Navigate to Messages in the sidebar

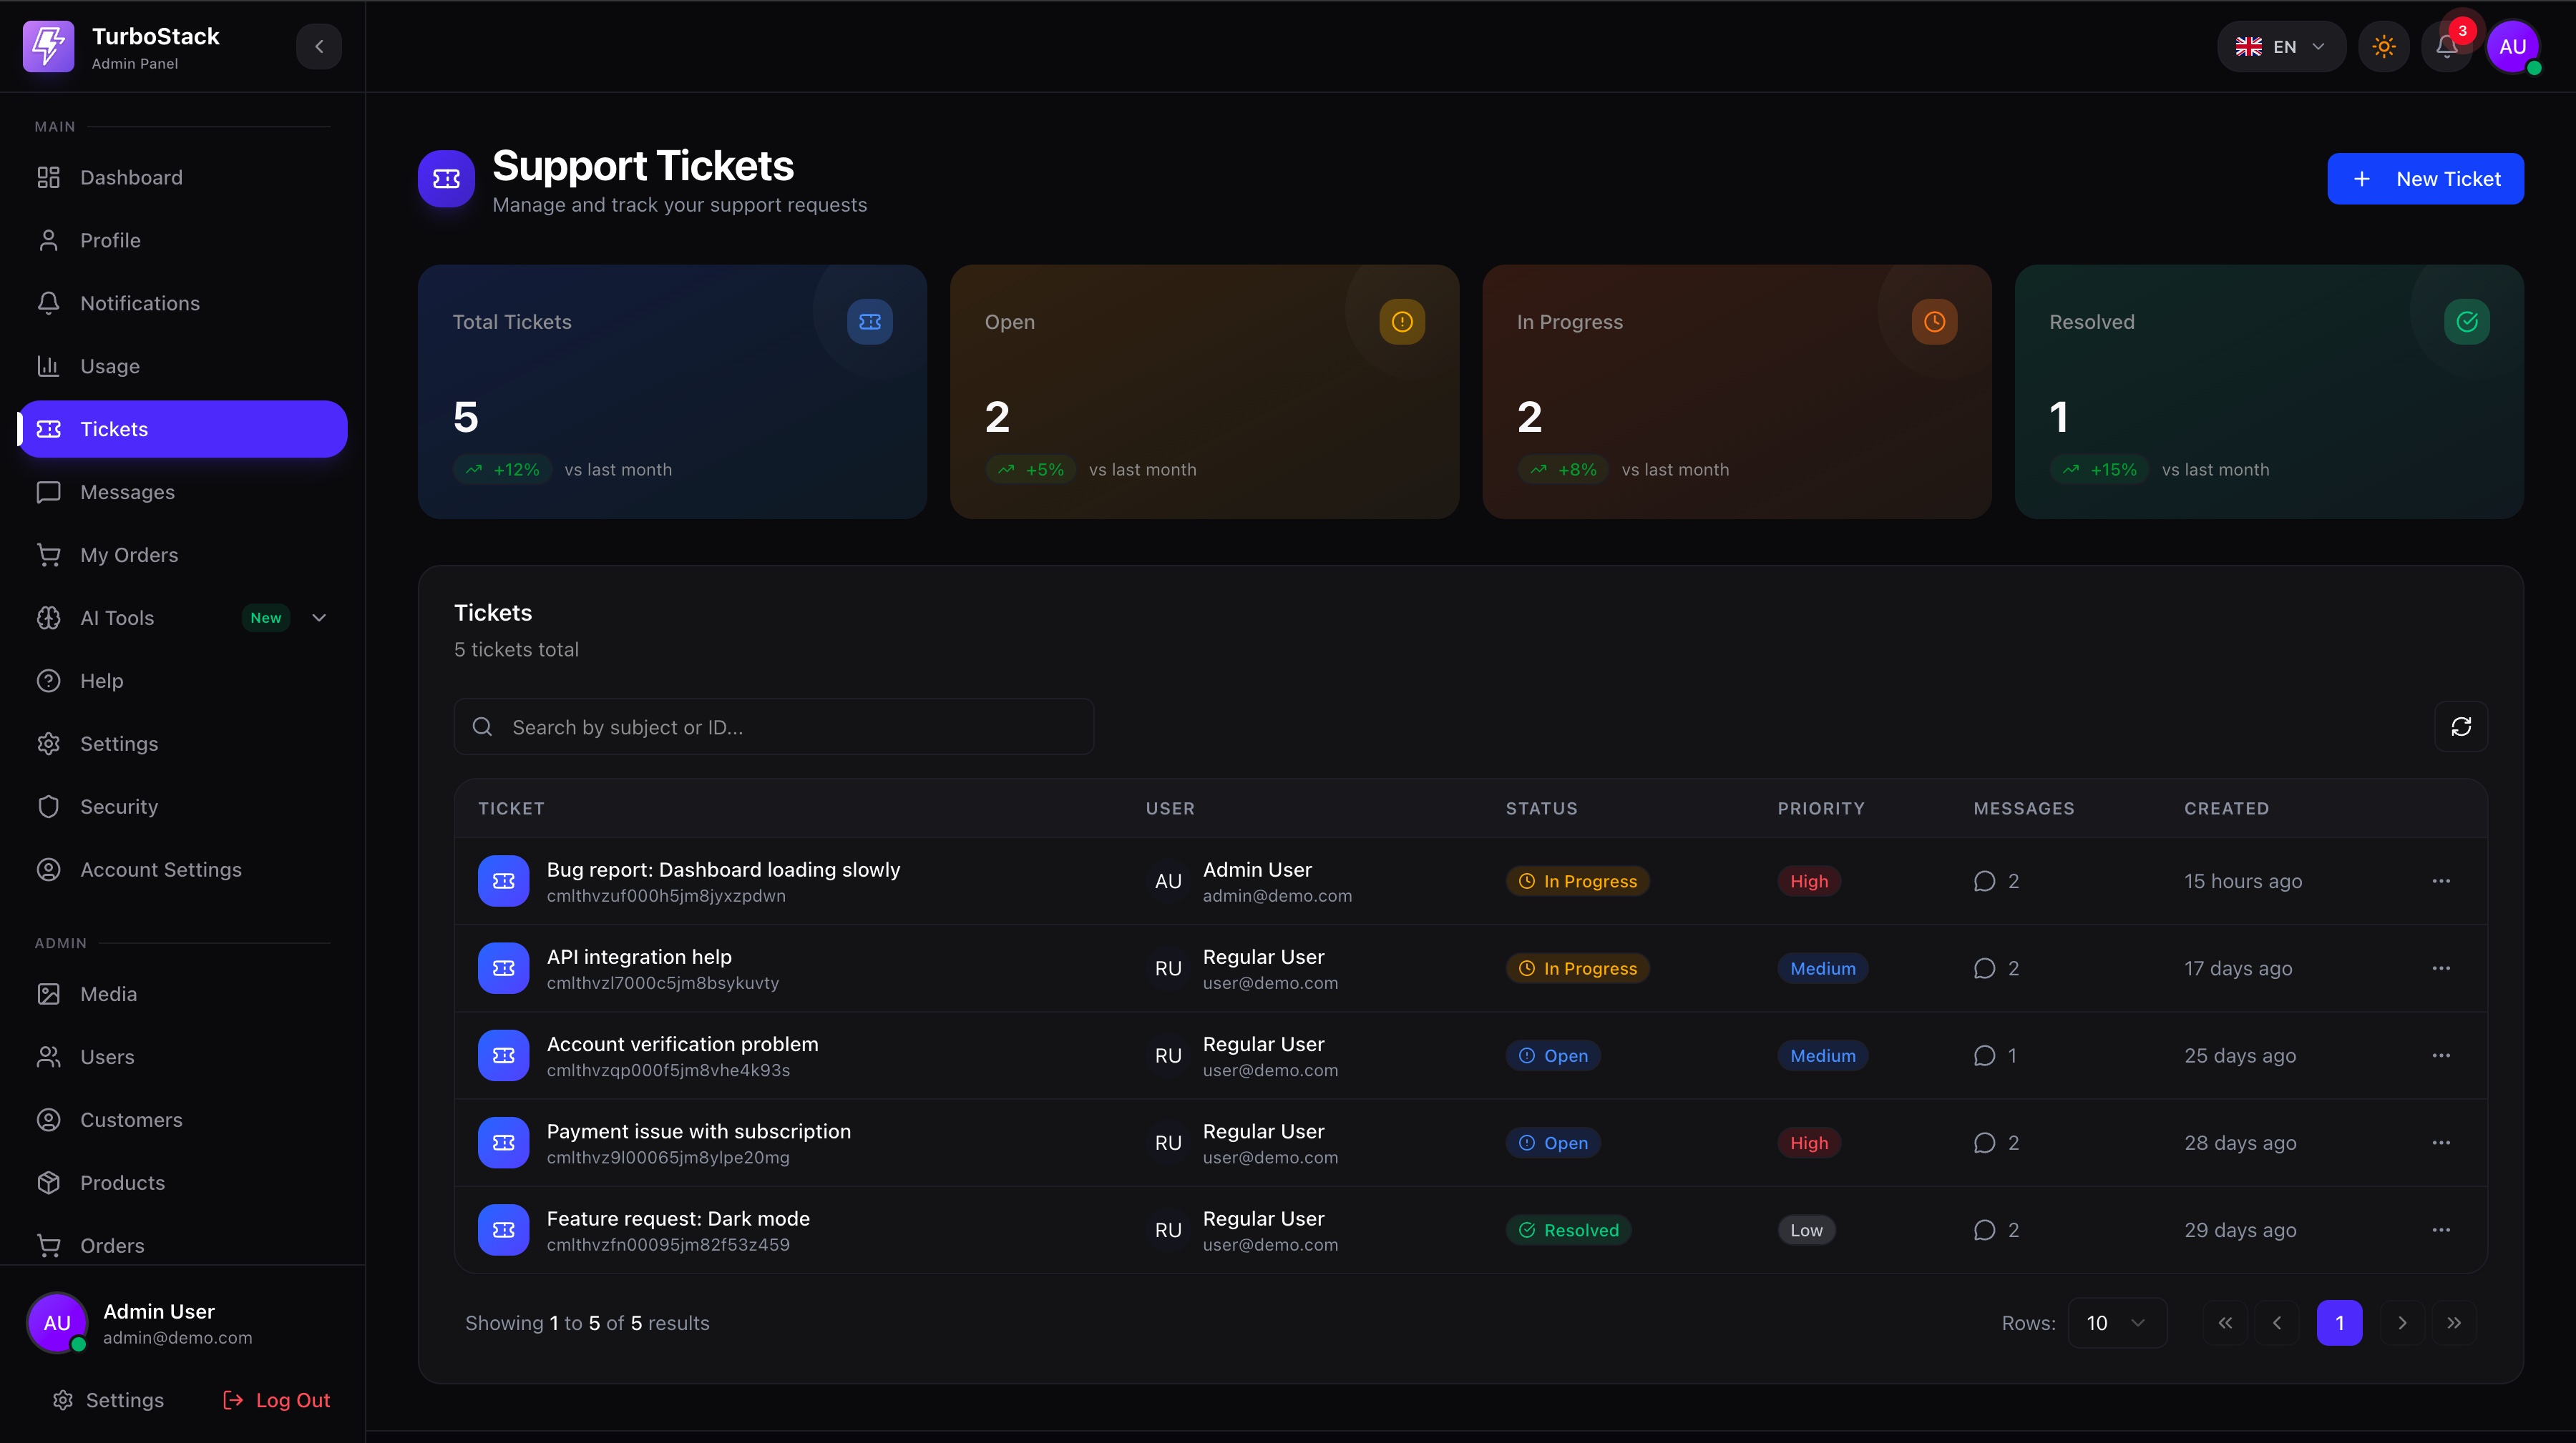pos(127,492)
